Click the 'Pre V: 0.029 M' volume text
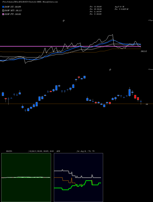The width and height of the screenshot is (153, 202). (x=121, y=9)
